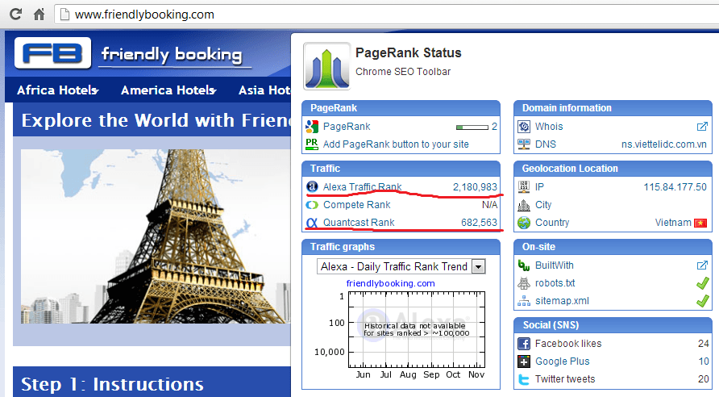Viewport: 719px width, 397px height.
Task: Open the PageRank link
Action: tap(347, 127)
